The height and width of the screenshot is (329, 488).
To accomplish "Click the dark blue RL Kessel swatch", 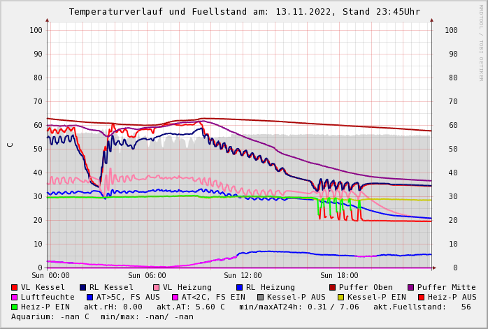I will click(82, 288).
